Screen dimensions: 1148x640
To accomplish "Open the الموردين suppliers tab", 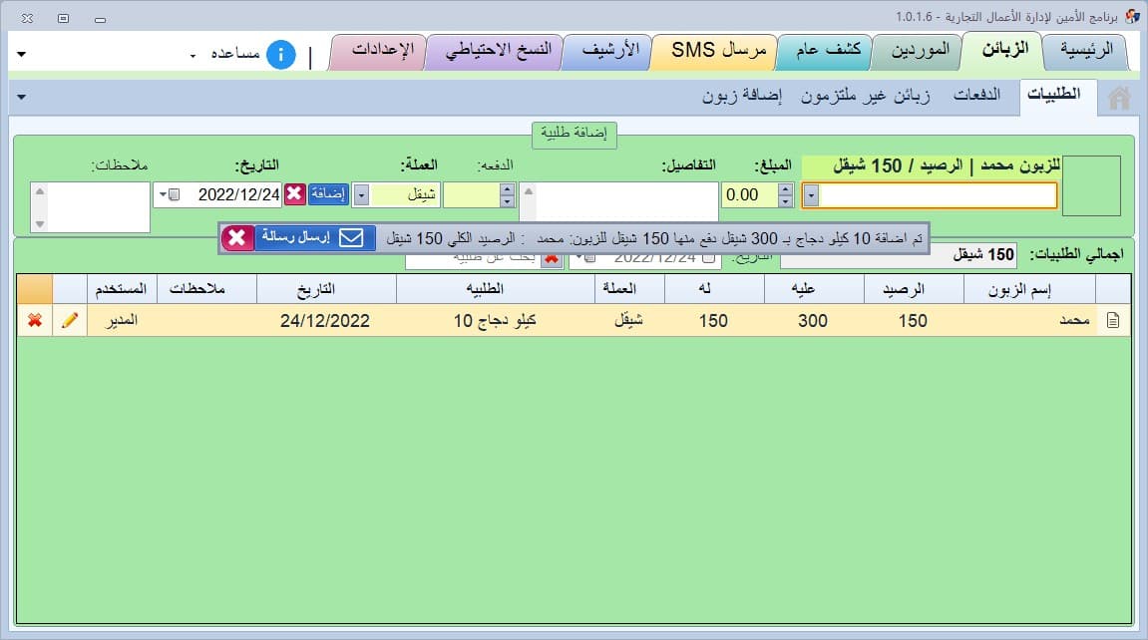I will [920, 50].
